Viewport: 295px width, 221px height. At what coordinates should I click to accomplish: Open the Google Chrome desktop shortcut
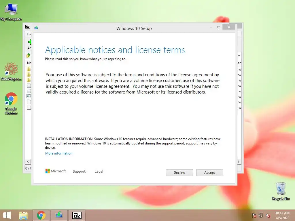[11, 104]
